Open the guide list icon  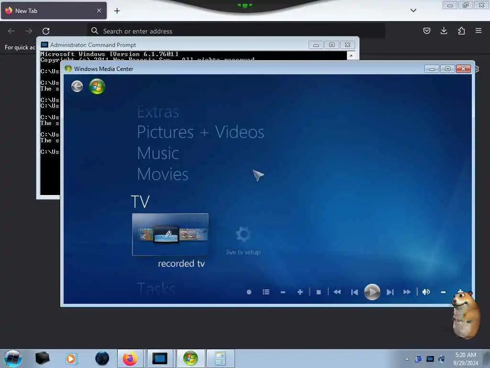(266, 292)
